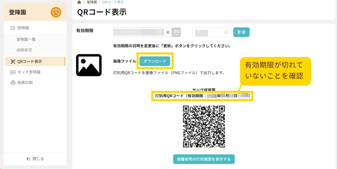Image resolution: width=337 pixels, height=169 pixels.
Task: Select 帳票印刷 menu item
Action: pos(28,83)
